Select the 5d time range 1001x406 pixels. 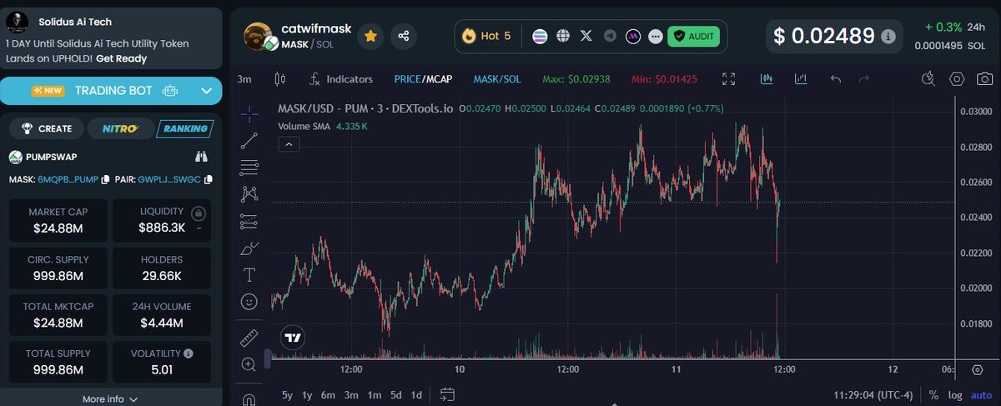tap(396, 395)
